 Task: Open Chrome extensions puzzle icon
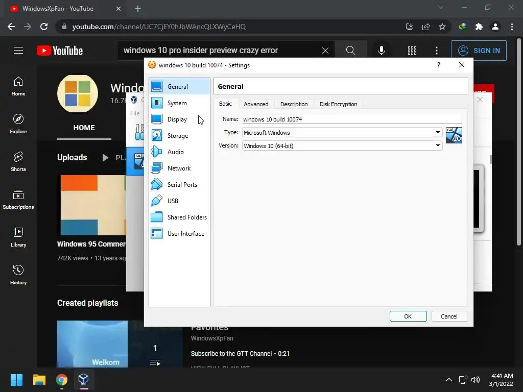tap(479, 27)
